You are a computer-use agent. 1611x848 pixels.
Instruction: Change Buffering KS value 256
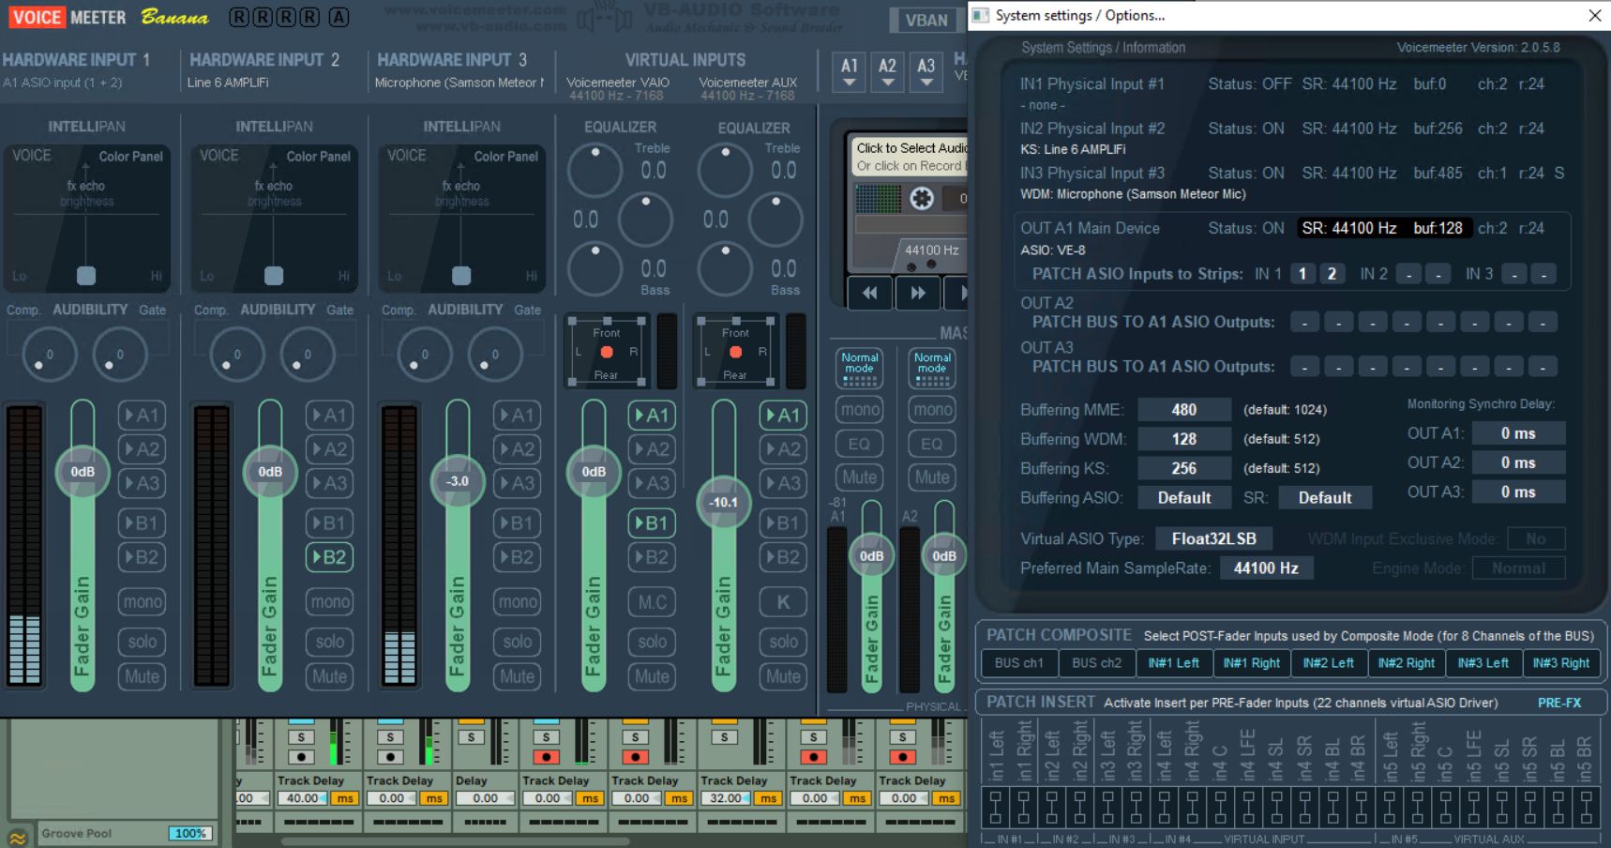[x=1184, y=467]
